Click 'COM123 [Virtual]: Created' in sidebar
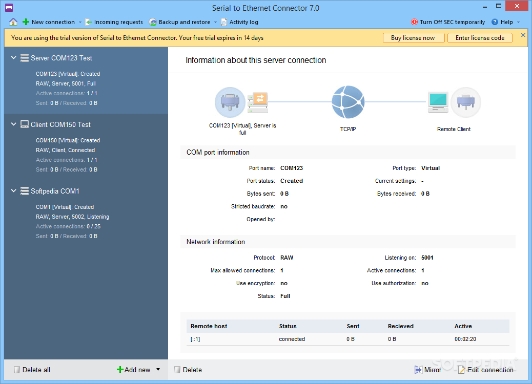Image resolution: width=532 pixels, height=384 pixels. point(68,74)
